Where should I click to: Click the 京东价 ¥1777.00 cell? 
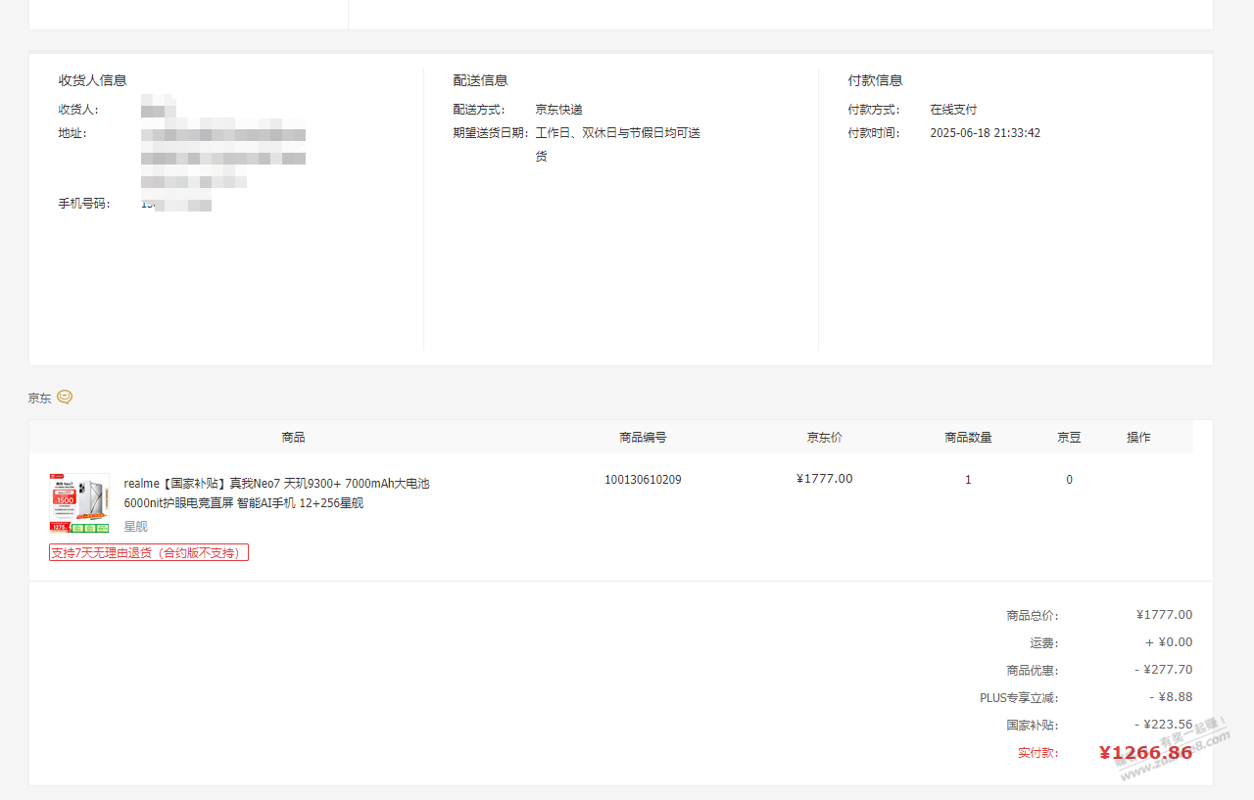pos(825,479)
